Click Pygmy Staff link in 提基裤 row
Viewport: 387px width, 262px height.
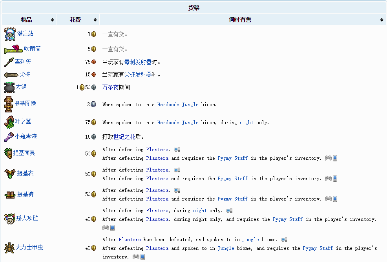pos(232,199)
